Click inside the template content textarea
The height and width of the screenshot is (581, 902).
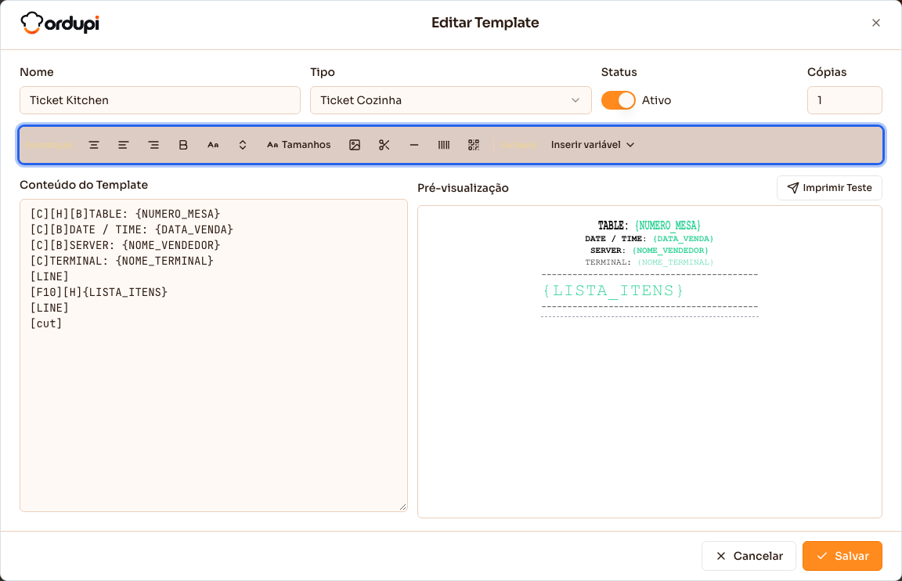(214, 355)
